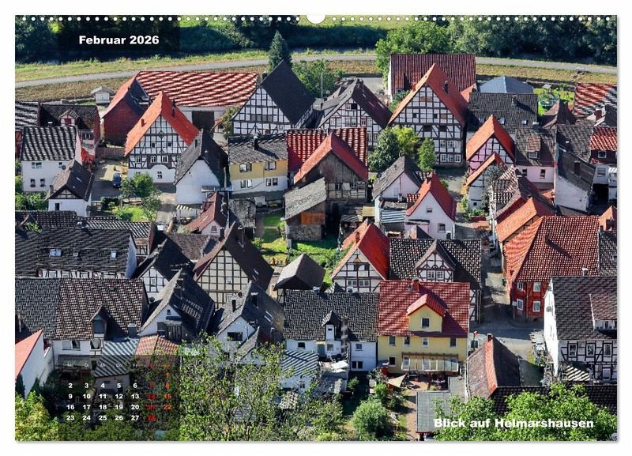Pick date 12 in the calendar

pyautogui.click(x=119, y=396)
